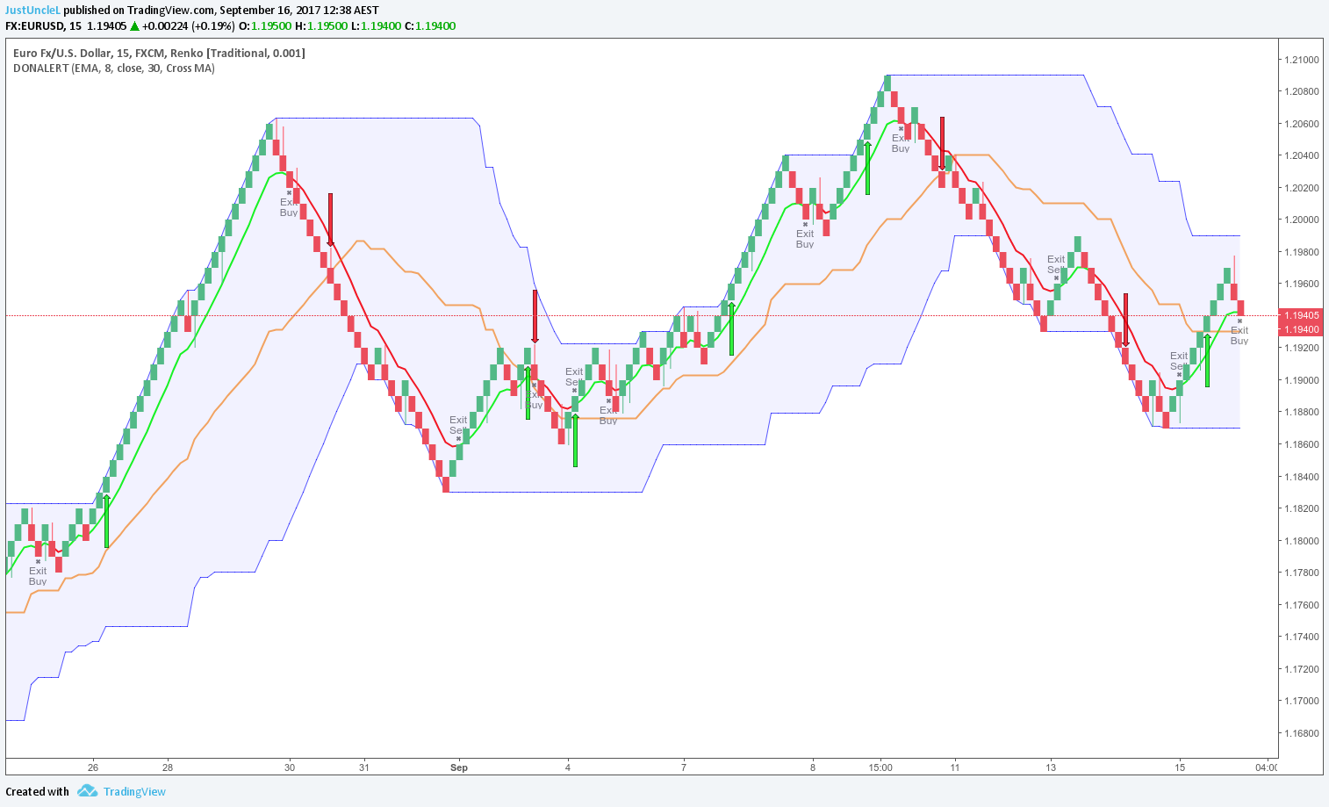Click the 1.18400 price axis label

tap(1301, 477)
